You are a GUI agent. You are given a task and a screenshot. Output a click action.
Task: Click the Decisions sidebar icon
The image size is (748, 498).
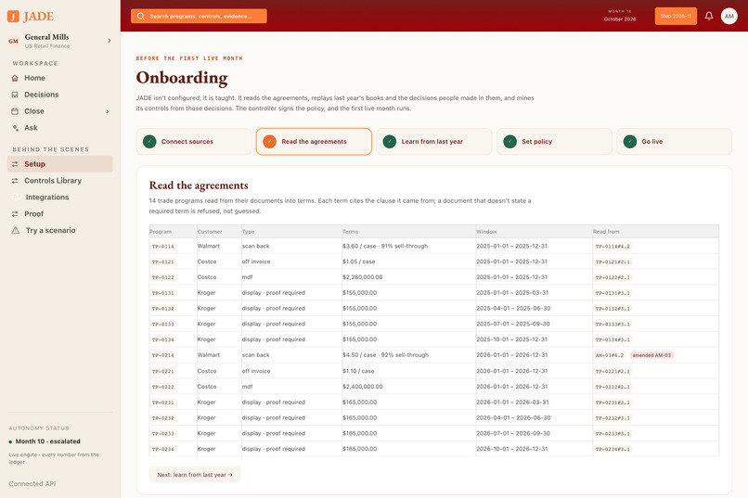(x=15, y=95)
